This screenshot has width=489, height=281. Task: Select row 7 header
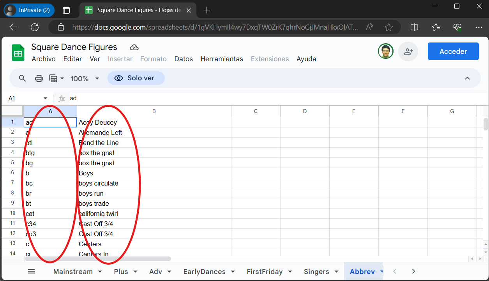coord(12,183)
